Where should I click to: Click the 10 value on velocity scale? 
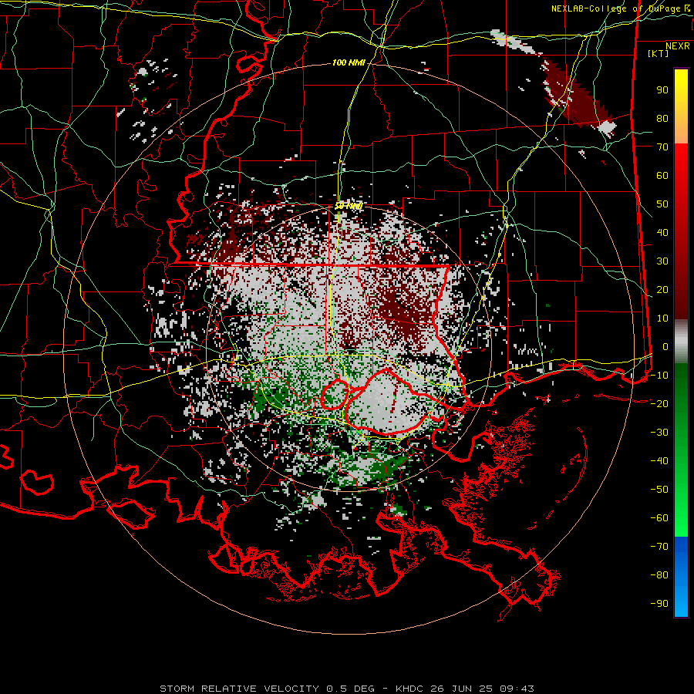(x=662, y=318)
